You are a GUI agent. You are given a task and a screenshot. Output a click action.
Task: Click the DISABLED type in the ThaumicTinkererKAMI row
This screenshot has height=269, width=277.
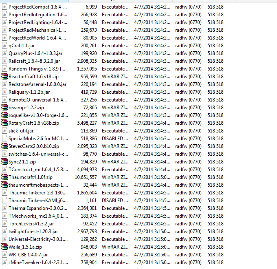(115, 200)
